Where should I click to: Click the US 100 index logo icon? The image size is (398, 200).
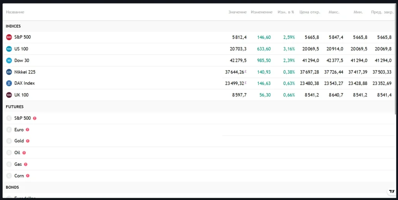(9, 49)
